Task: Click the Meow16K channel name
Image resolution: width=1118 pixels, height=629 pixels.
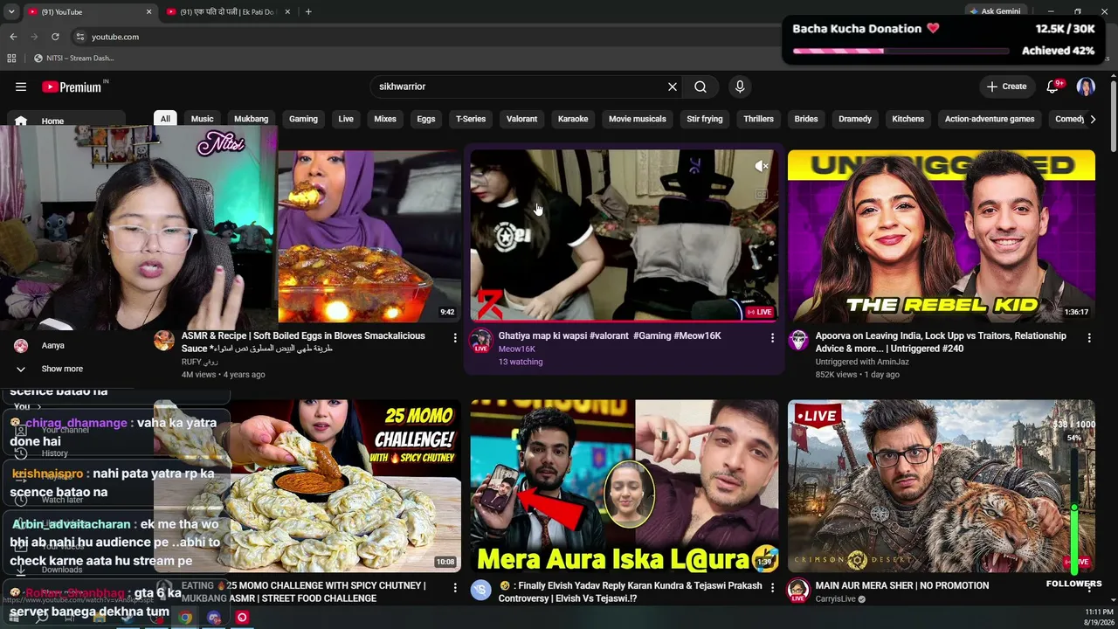Action: click(x=517, y=349)
